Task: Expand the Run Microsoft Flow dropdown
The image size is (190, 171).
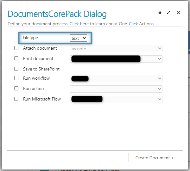Action: (116, 99)
